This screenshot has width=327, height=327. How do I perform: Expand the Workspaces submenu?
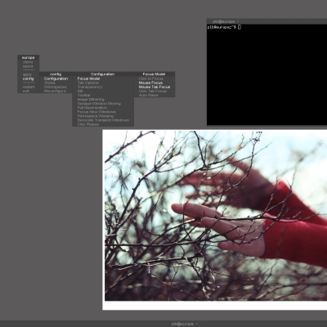[x=56, y=87]
